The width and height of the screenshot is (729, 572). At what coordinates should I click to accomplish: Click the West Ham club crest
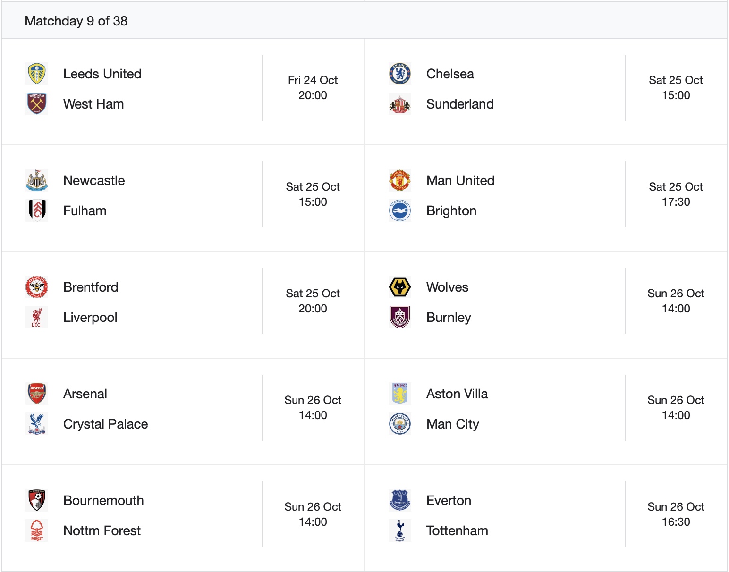(x=37, y=104)
